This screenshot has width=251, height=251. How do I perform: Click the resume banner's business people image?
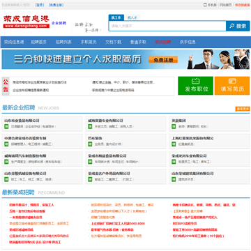[x=218, y=59]
